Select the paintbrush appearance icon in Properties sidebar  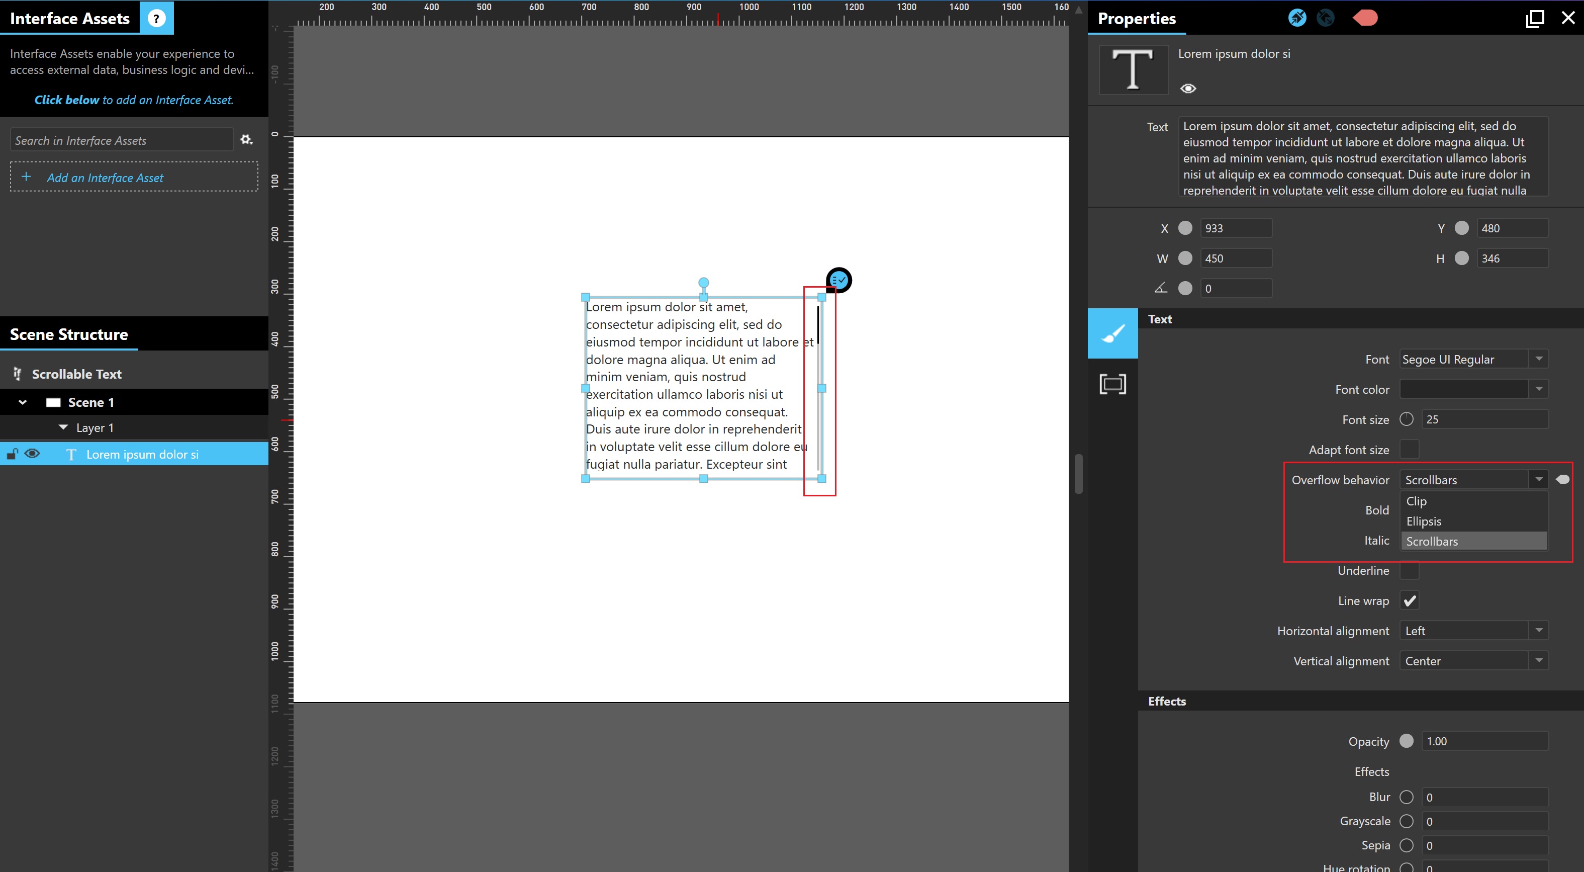[x=1113, y=333]
